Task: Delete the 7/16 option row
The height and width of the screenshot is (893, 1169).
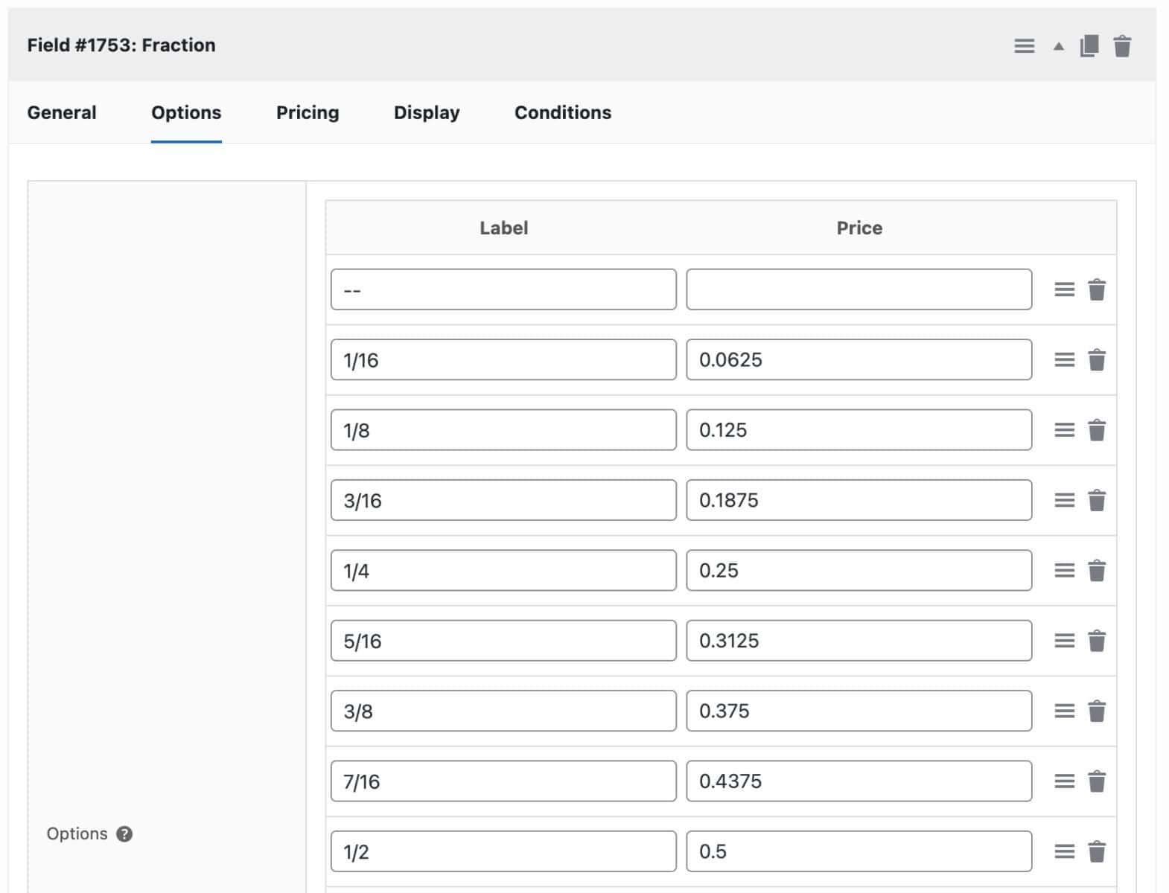Action: pyautogui.click(x=1097, y=781)
